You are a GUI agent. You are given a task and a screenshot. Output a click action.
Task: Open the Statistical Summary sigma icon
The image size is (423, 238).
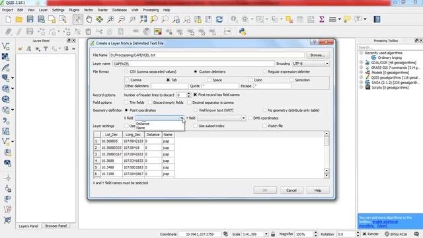(x=322, y=19)
